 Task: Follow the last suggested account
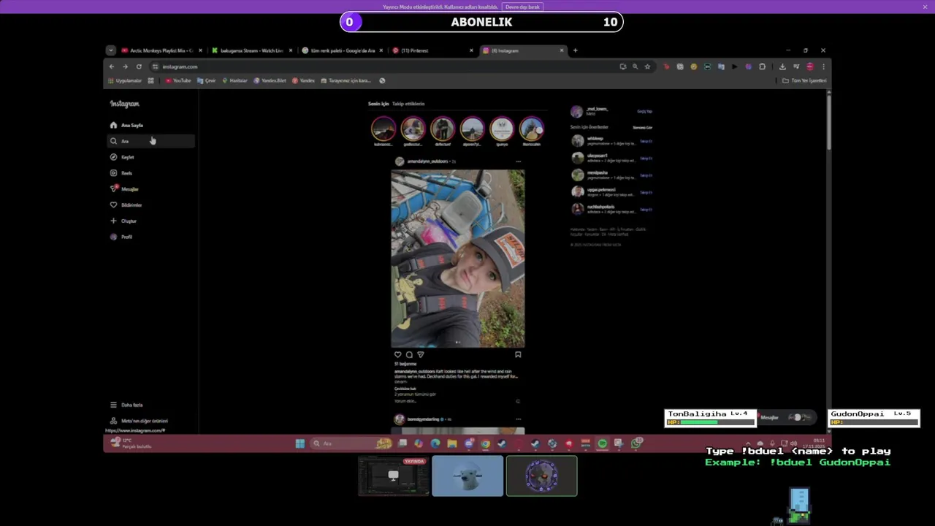click(x=646, y=209)
